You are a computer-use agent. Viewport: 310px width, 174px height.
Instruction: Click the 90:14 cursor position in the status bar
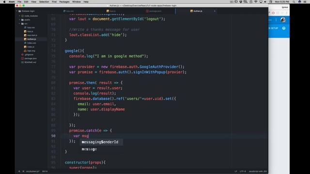click(45, 171)
